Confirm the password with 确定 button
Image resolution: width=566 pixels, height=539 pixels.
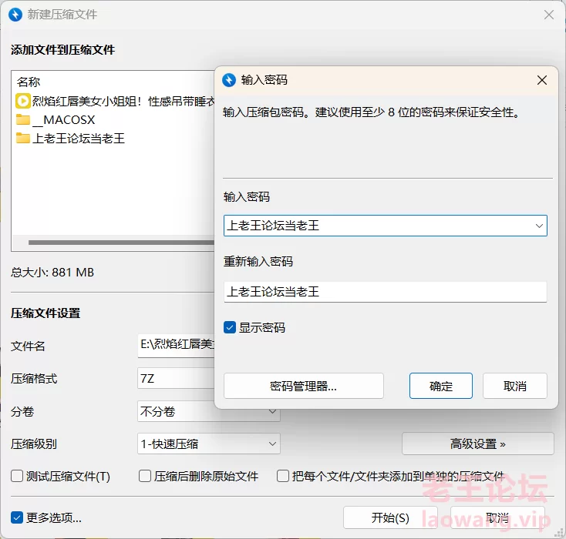pyautogui.click(x=441, y=386)
